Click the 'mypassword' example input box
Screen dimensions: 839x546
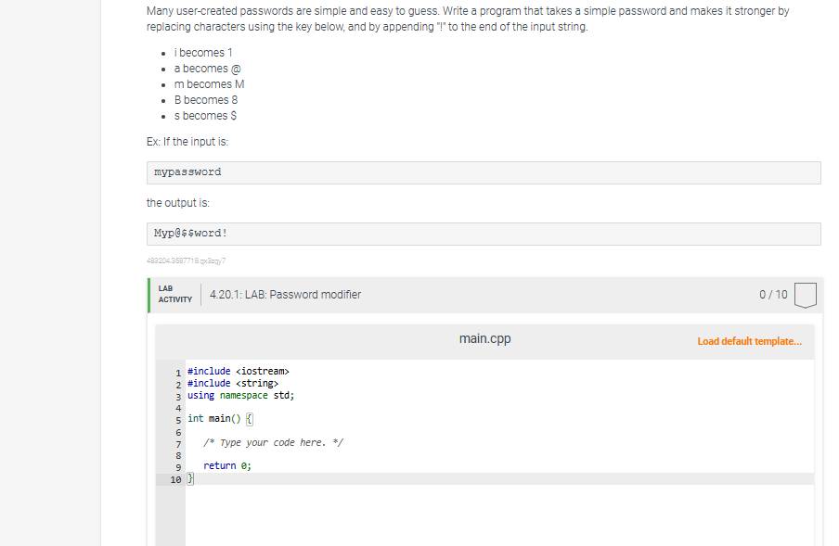[x=484, y=172]
